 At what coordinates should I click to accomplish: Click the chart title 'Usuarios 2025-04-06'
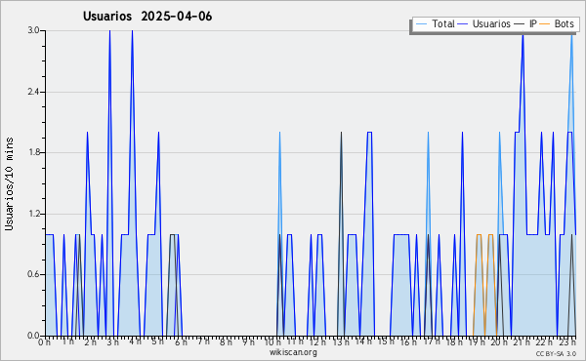(147, 16)
